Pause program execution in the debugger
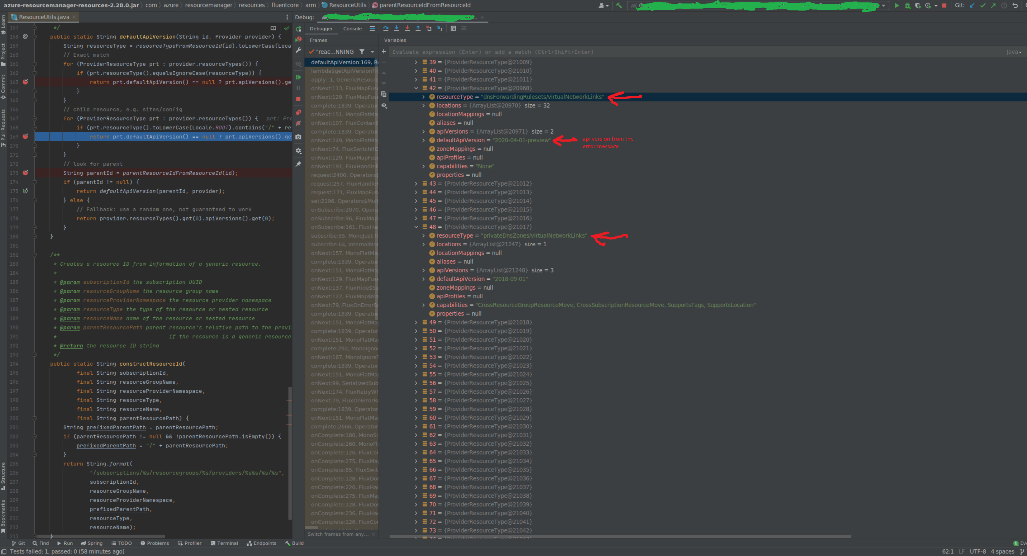 coord(299,88)
